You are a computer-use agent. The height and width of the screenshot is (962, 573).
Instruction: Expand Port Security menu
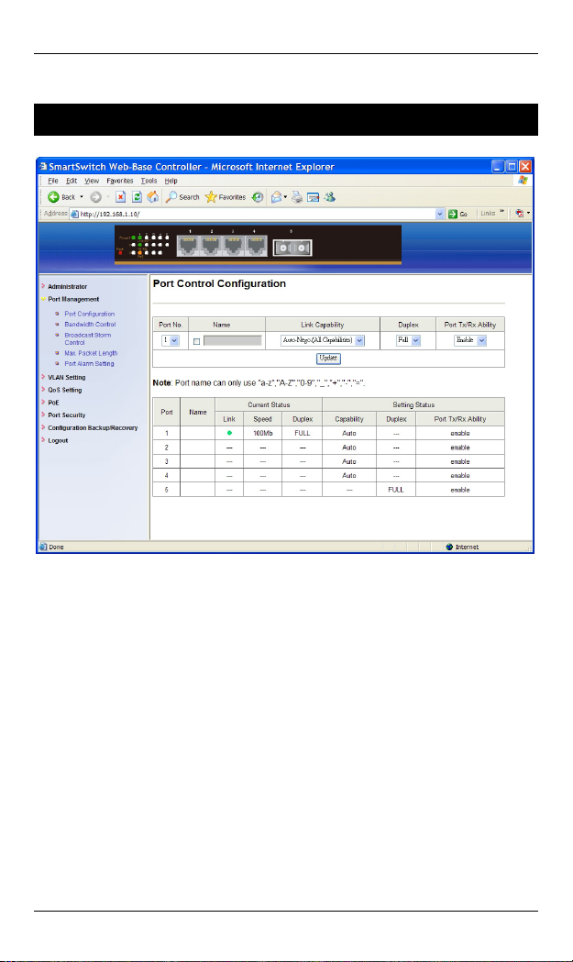67,415
